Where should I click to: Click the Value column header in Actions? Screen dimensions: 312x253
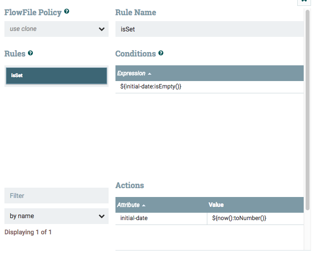pos(217,205)
